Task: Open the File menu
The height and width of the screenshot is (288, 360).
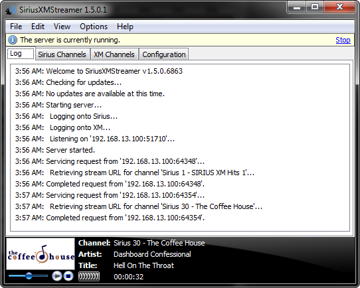Action: point(16,27)
